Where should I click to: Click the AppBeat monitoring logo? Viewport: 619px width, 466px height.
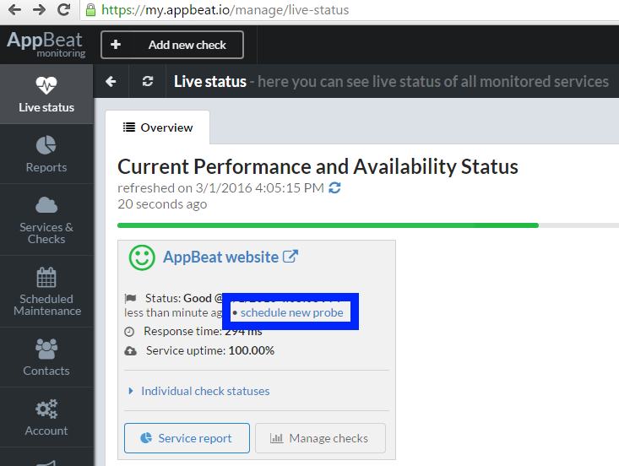coord(46,45)
